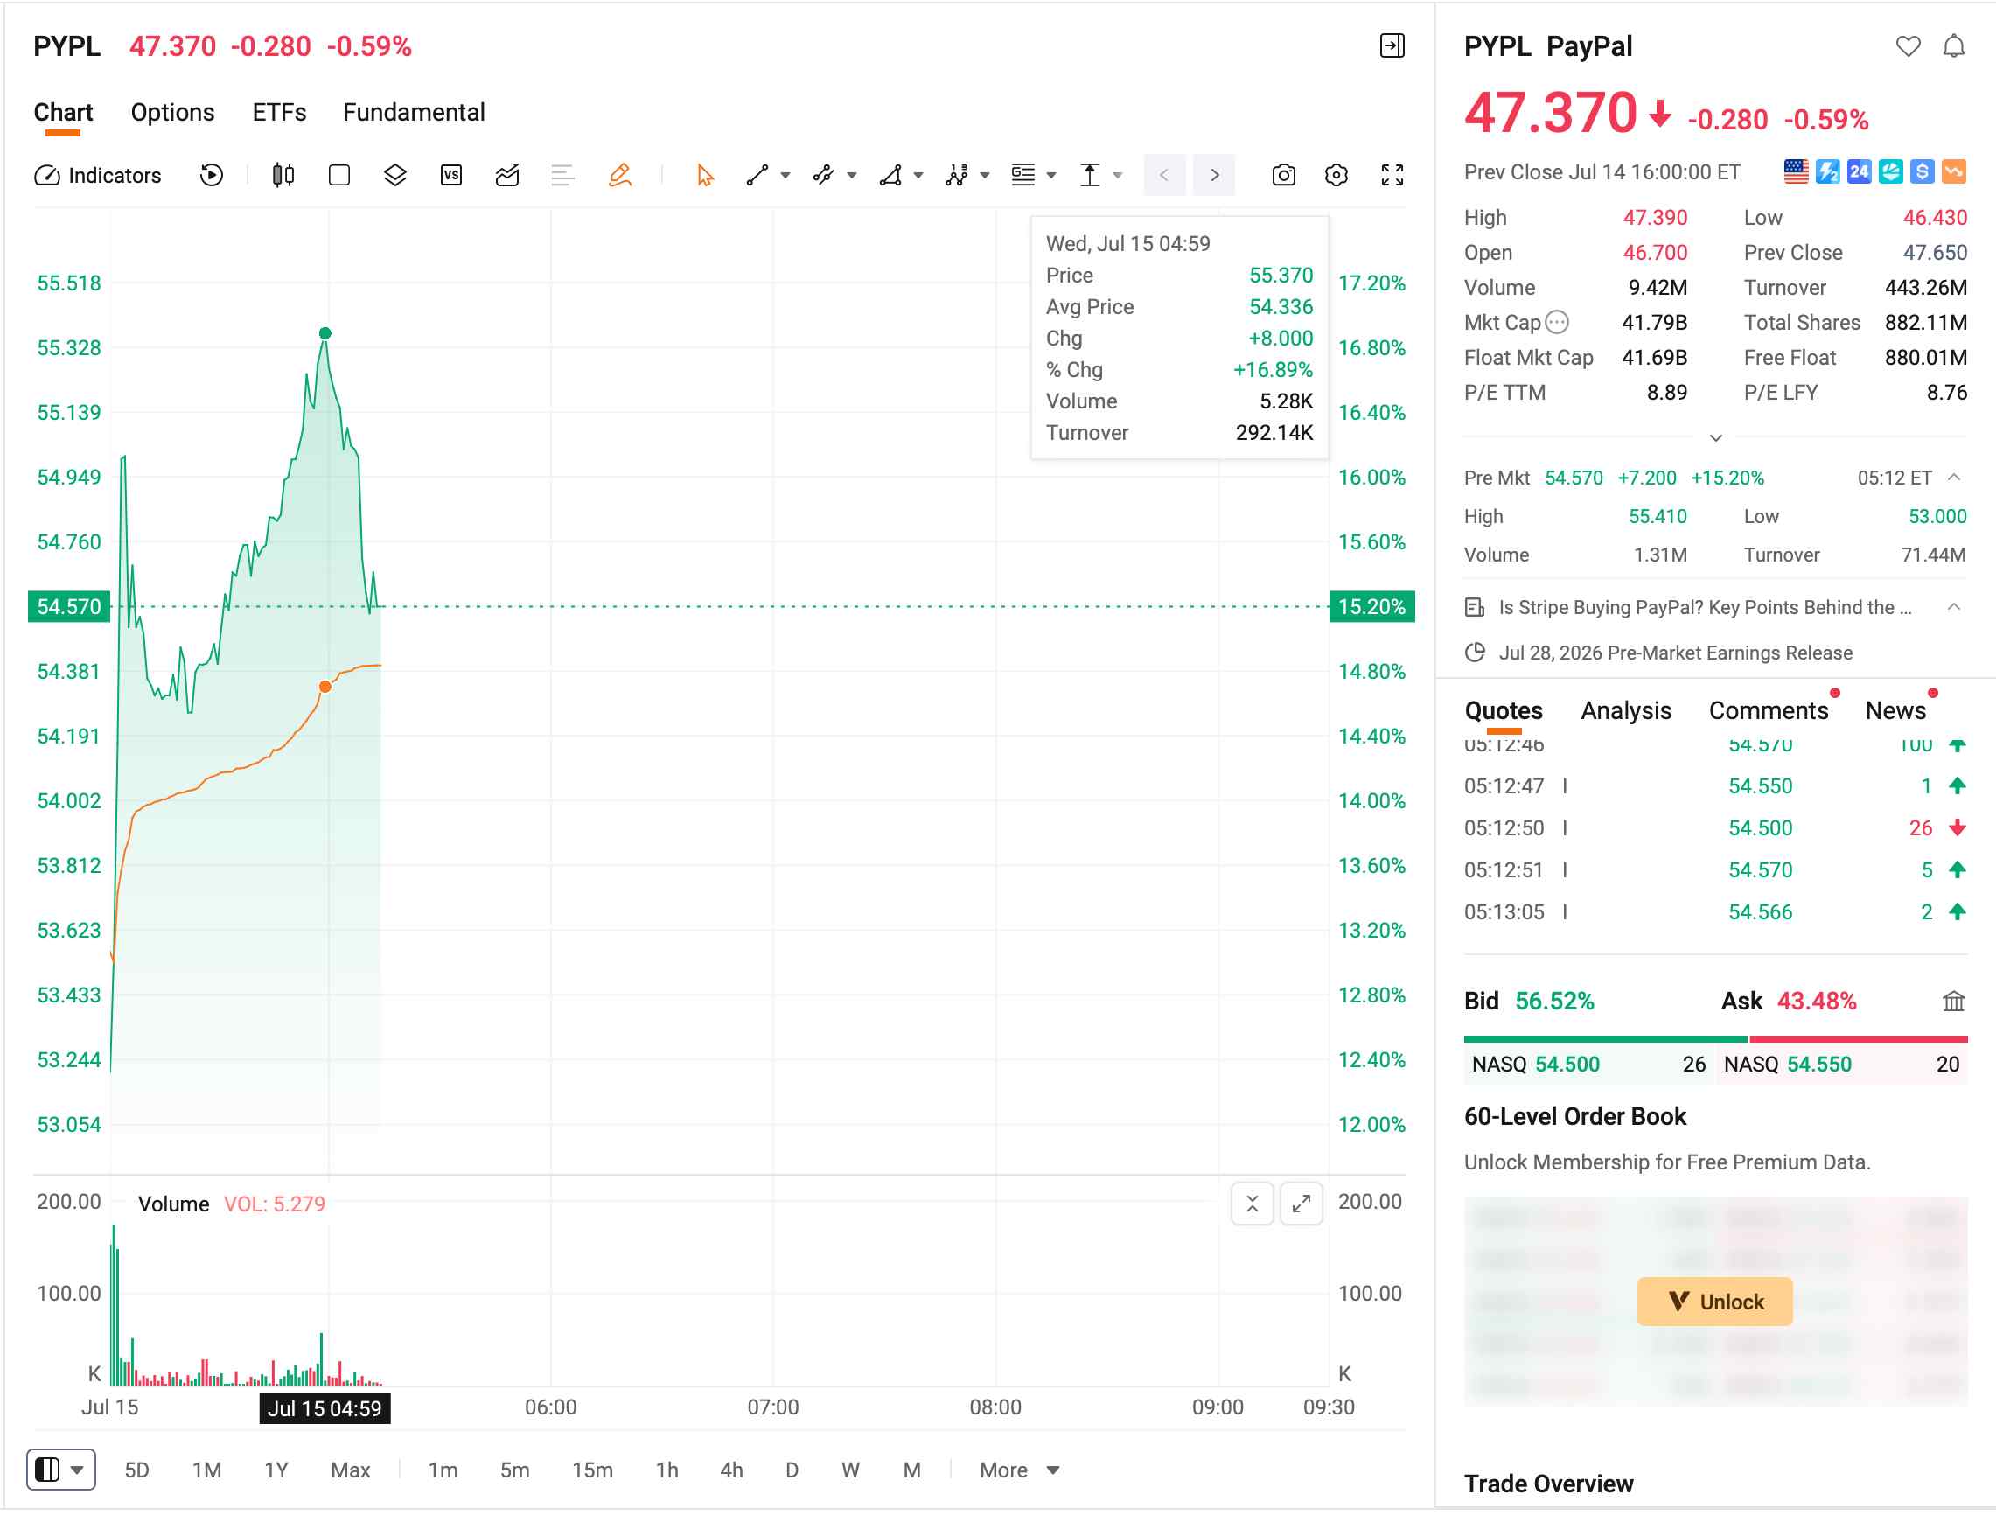Expand more stock details chevron
Viewport: 1996px width, 1515px height.
(1716, 438)
